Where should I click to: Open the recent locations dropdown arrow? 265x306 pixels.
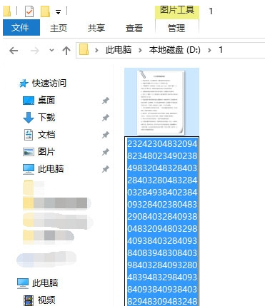click(x=51, y=50)
